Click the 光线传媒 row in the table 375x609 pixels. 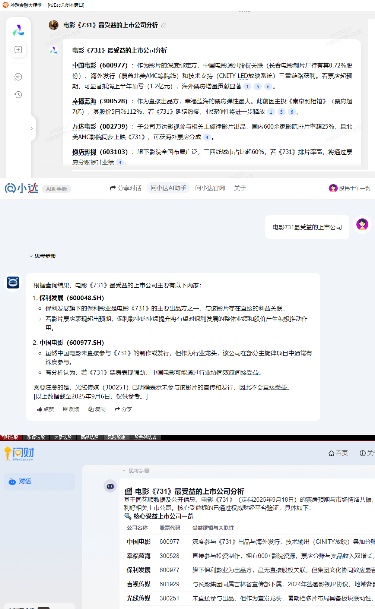[250, 598]
